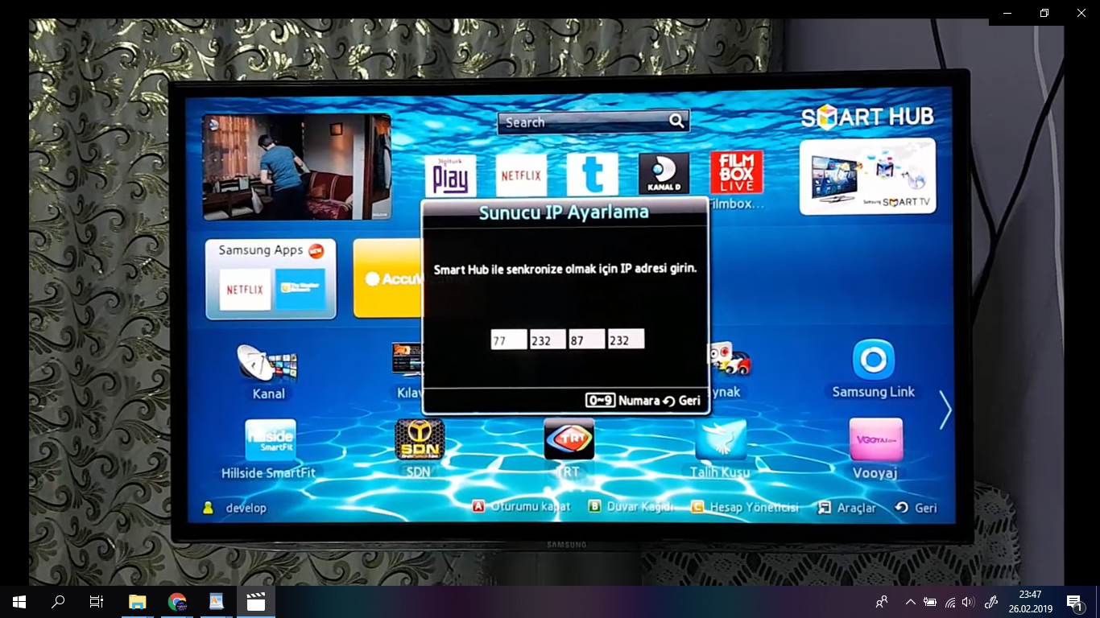Open the yellow AccuWeather tile

click(x=388, y=278)
